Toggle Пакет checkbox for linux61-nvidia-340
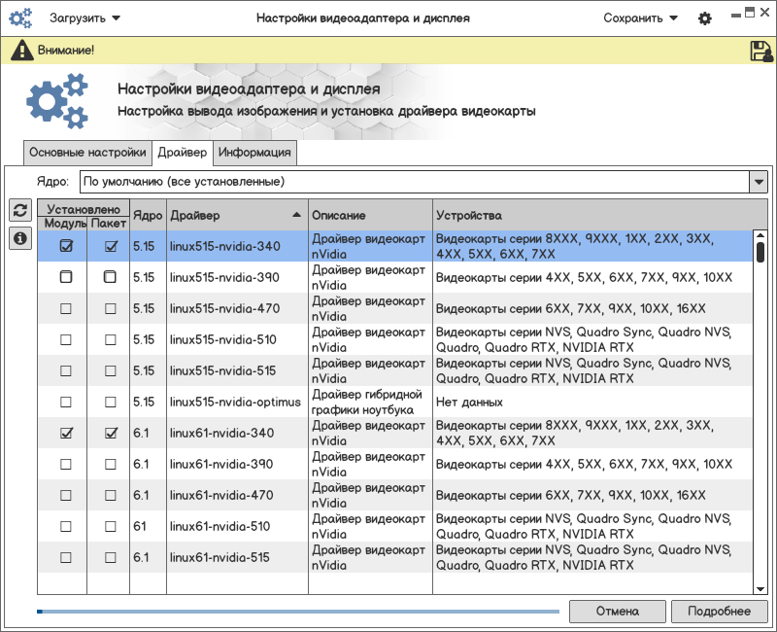The image size is (777, 632). coord(111,433)
